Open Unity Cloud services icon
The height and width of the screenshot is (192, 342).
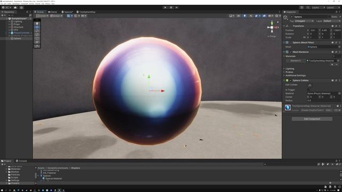[15, 7]
